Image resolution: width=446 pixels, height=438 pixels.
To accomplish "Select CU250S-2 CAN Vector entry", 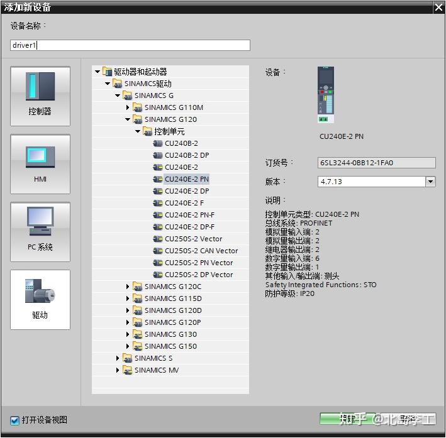I will tap(201, 251).
